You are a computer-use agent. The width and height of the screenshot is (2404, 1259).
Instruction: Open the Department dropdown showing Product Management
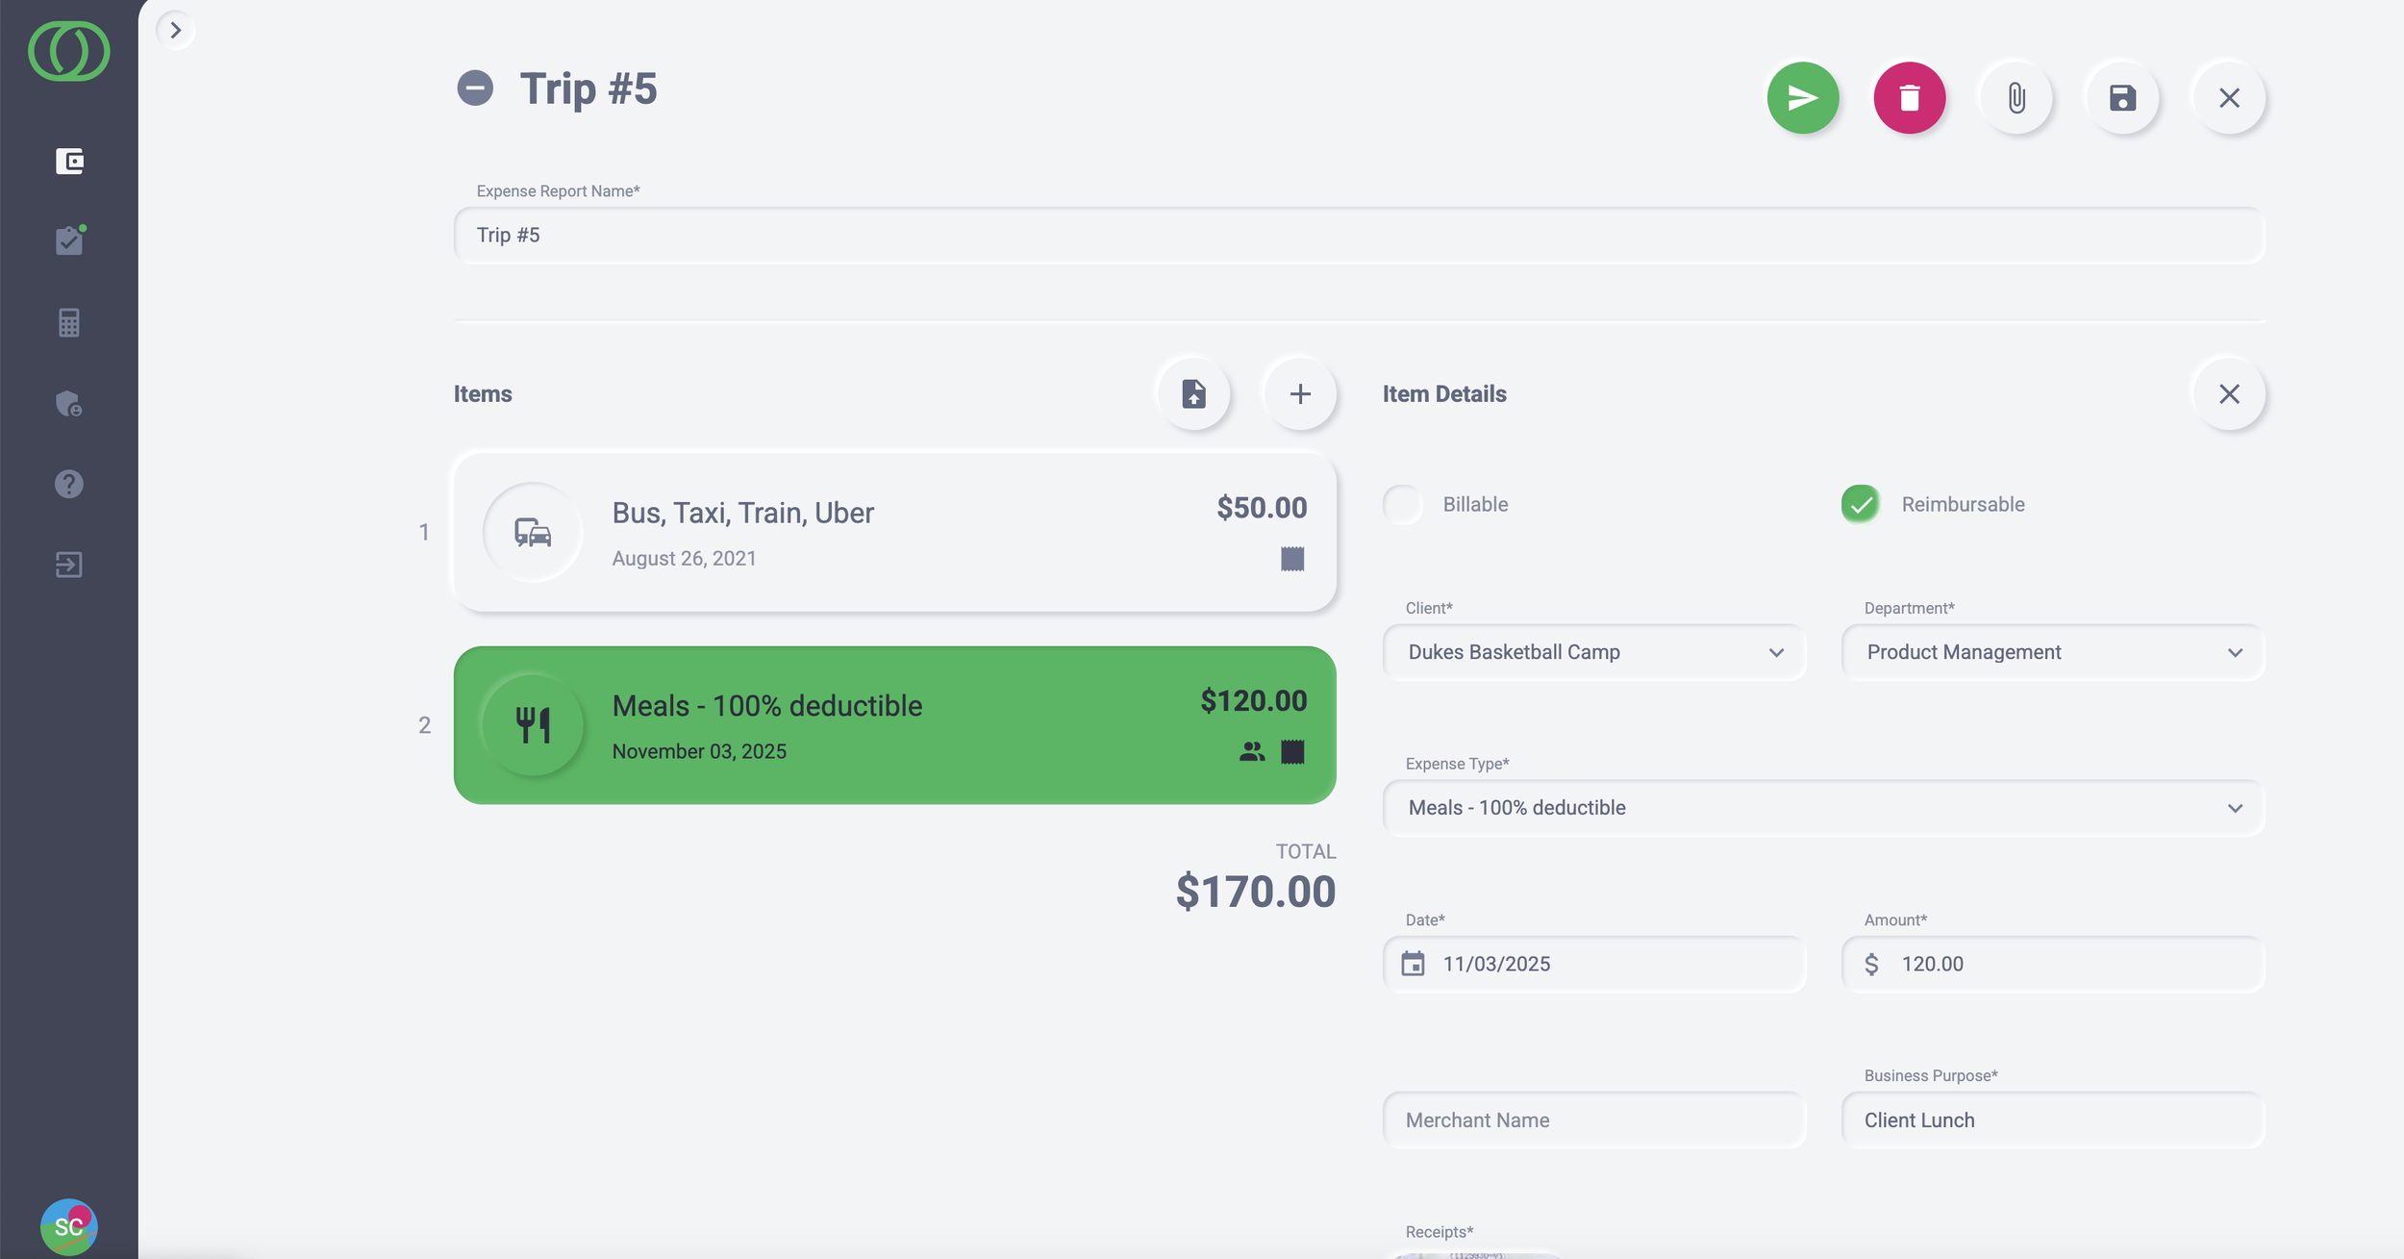point(2052,652)
